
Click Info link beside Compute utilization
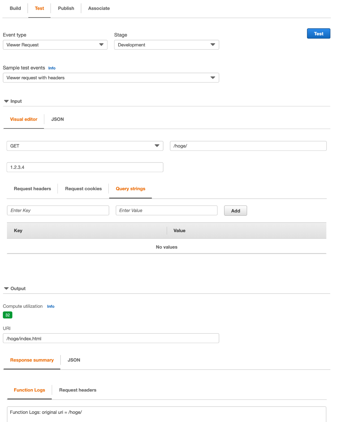coord(51,307)
